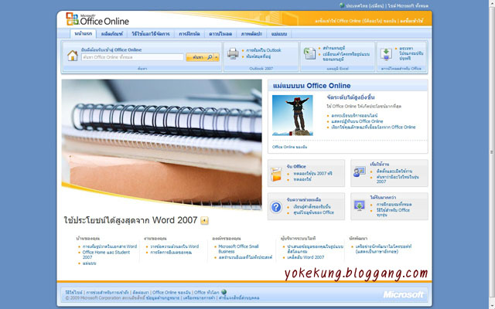The height and width of the screenshot is (309, 495).
Task: Select the หน้าแรก (Home) tab
Action: [84, 33]
